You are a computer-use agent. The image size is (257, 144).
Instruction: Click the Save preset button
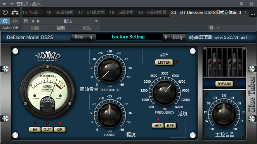(79, 37)
